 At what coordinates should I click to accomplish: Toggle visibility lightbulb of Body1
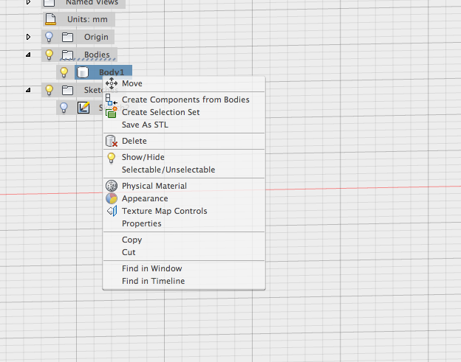pos(64,72)
